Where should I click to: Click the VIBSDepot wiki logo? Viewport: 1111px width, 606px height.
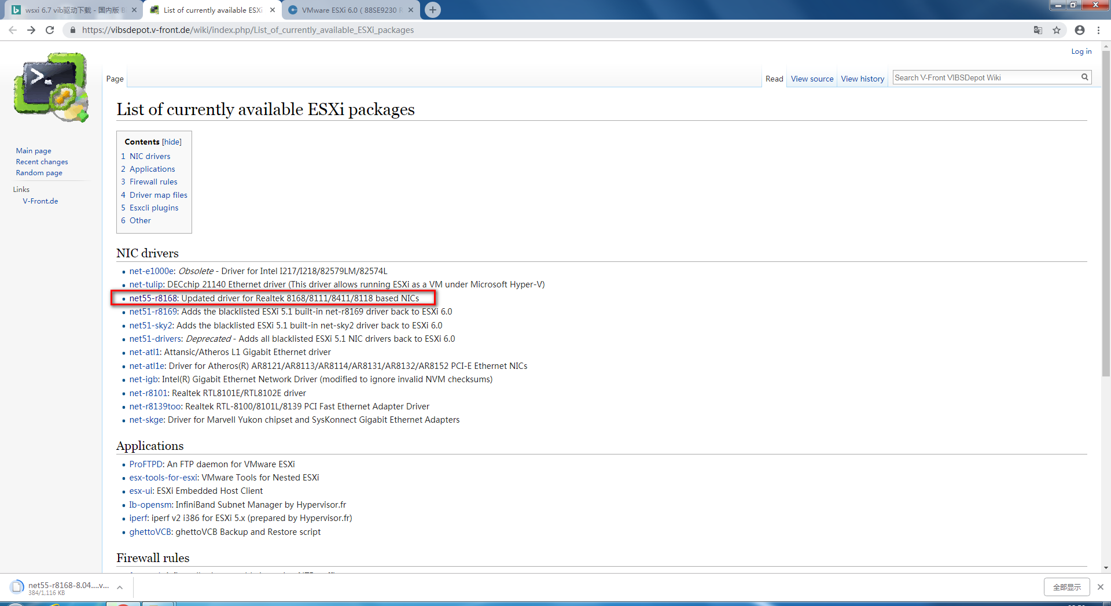click(51, 87)
